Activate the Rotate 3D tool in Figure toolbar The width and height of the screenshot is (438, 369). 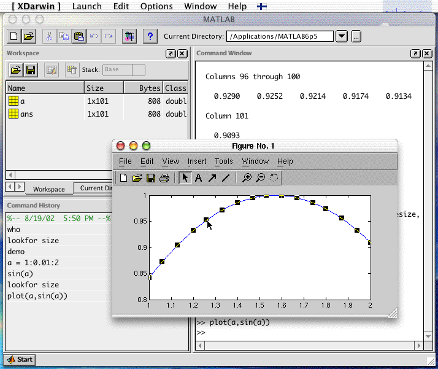(x=274, y=178)
